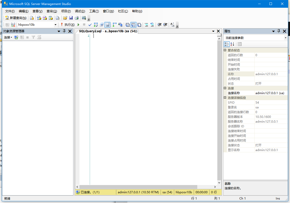The width and height of the screenshot is (290, 203).
Task: Click the New Query (新建查询) button
Action: [x=16, y=18]
